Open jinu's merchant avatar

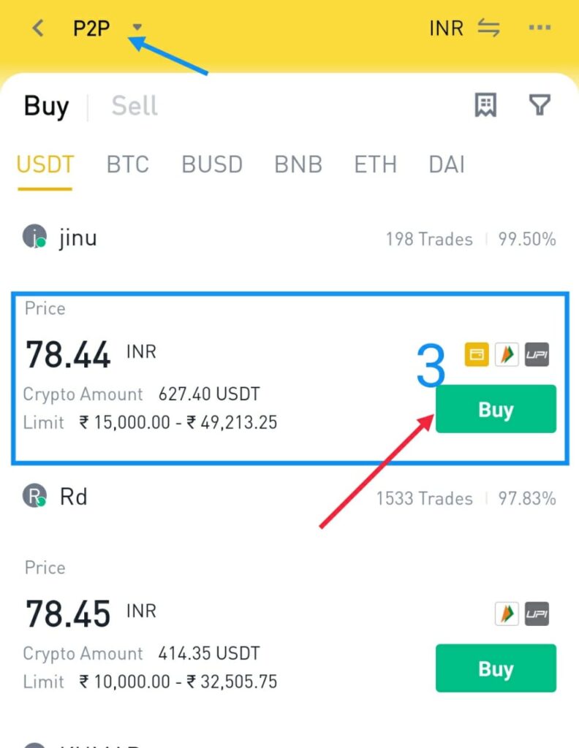34,237
